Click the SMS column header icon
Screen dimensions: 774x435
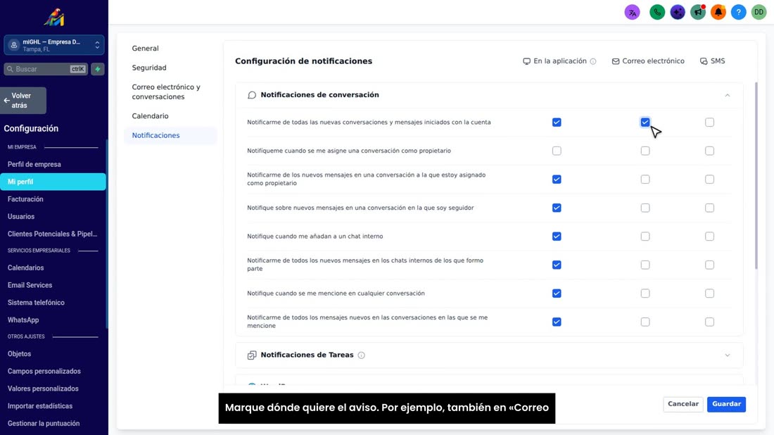tap(704, 61)
